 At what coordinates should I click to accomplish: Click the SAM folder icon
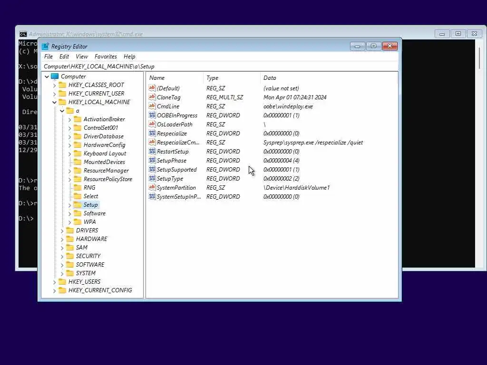(x=70, y=247)
